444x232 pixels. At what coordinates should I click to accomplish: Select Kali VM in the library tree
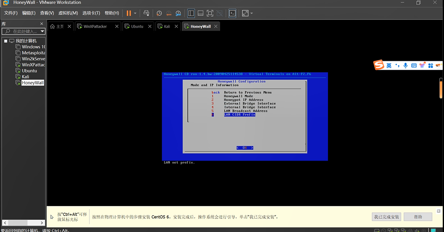pyautogui.click(x=26, y=77)
